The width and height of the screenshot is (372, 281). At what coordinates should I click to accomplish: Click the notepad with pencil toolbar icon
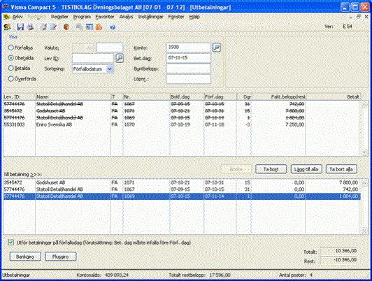pos(53,27)
